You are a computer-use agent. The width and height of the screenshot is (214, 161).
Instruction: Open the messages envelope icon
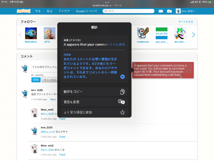click(161, 11)
